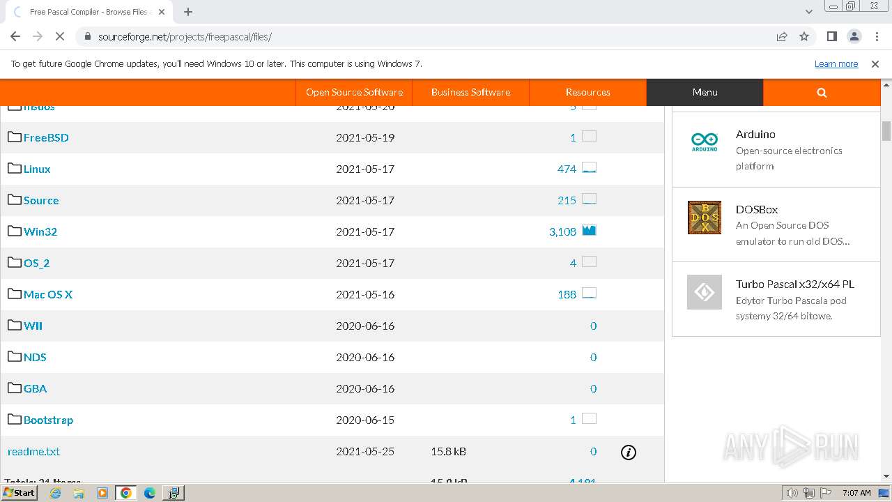Open the Chrome three-dot menu

pyautogui.click(x=876, y=36)
